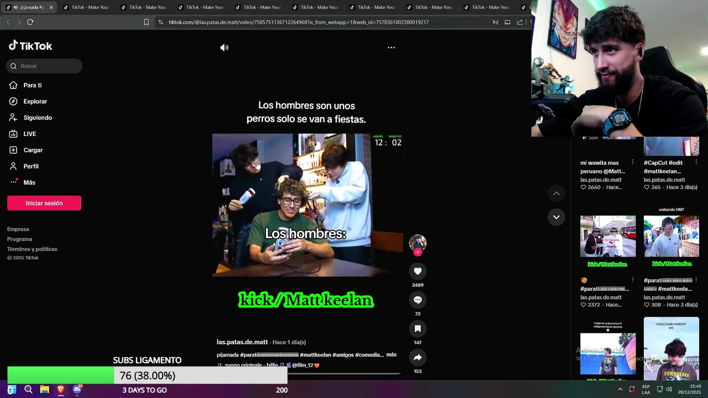Viewport: 708px width, 398px height.
Task: Open volume control in system tray
Action: point(669,390)
